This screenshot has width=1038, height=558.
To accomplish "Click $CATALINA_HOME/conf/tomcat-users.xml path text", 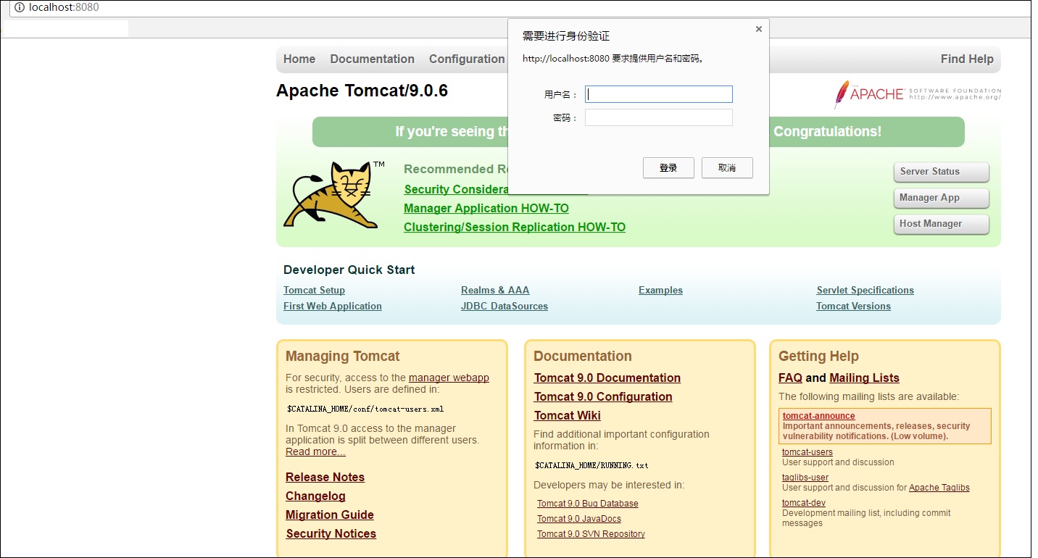I will point(365,409).
